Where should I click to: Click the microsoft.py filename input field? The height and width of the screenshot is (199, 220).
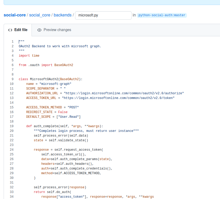pos(103,15)
